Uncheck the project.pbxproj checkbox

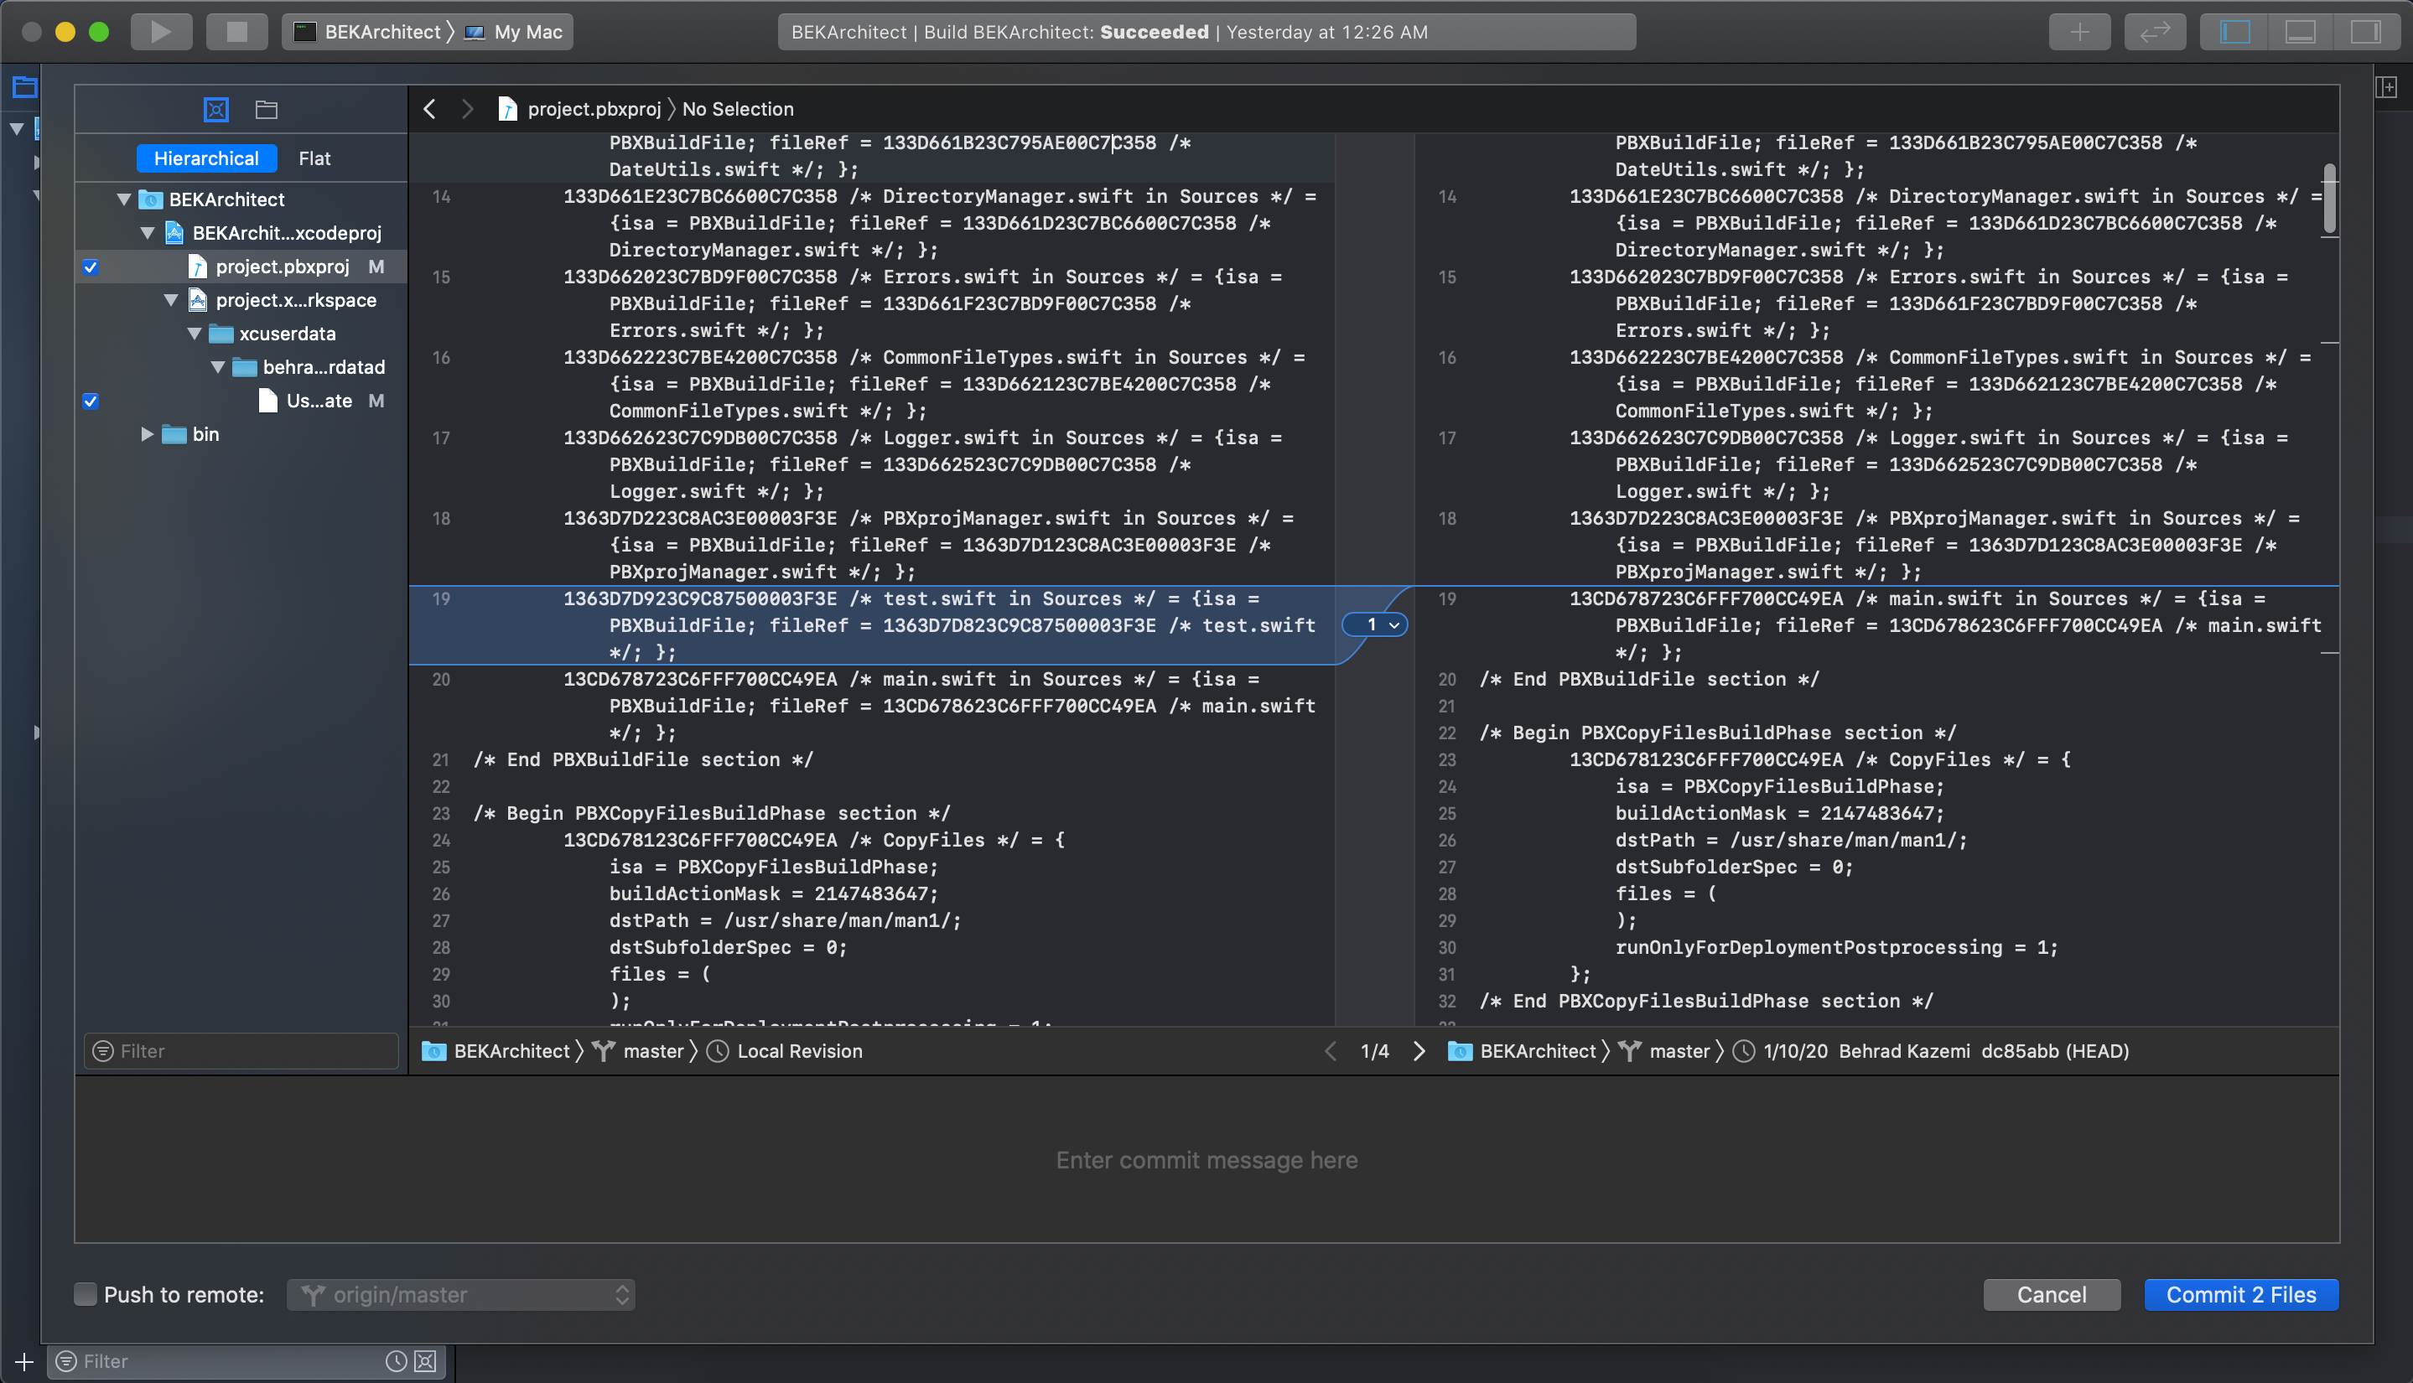91,267
